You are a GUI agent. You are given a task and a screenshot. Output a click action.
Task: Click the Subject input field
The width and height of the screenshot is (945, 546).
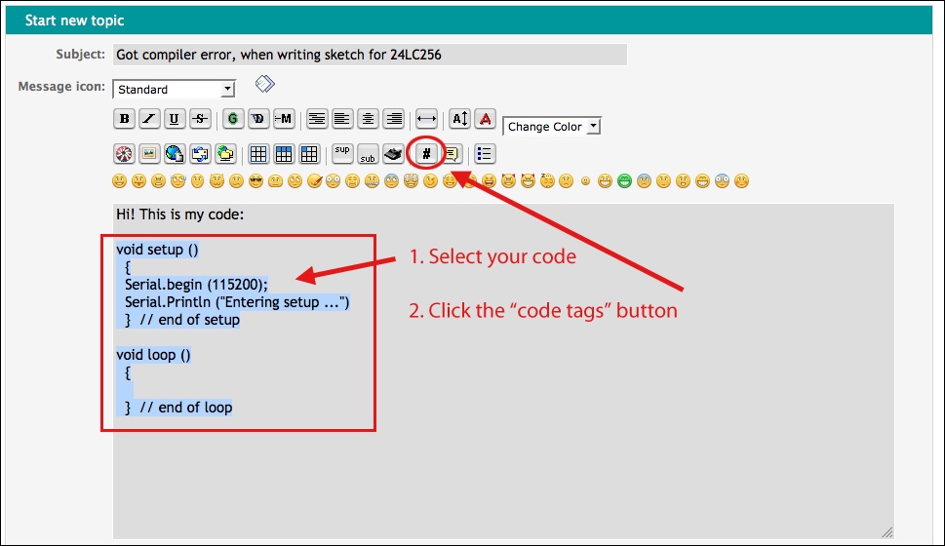pyautogui.click(x=370, y=55)
